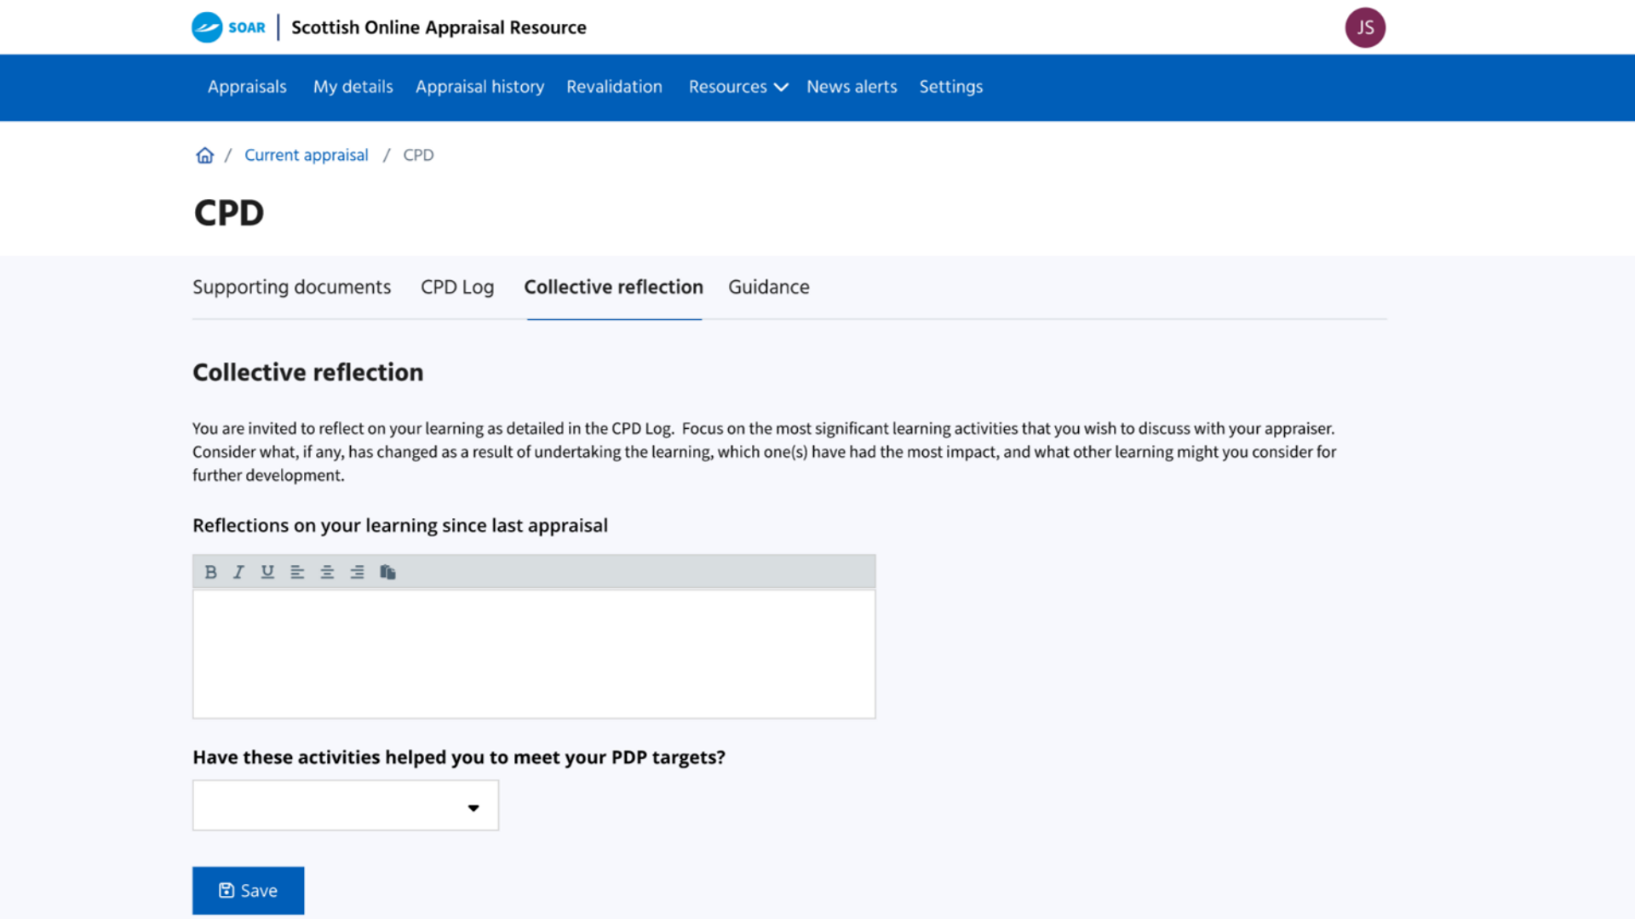Toggle underline formatting in the editor
The width and height of the screenshot is (1635, 919).
267,572
